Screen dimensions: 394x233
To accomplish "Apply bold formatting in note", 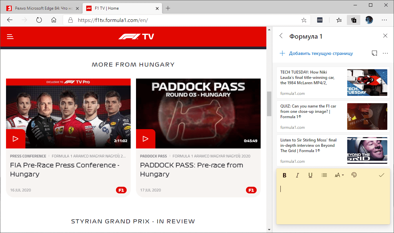I will [x=284, y=175].
